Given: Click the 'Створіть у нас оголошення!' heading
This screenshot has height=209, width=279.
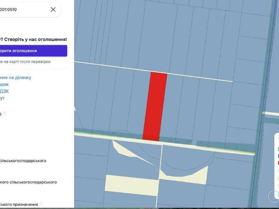Looking at the screenshot, I should point(36,39).
